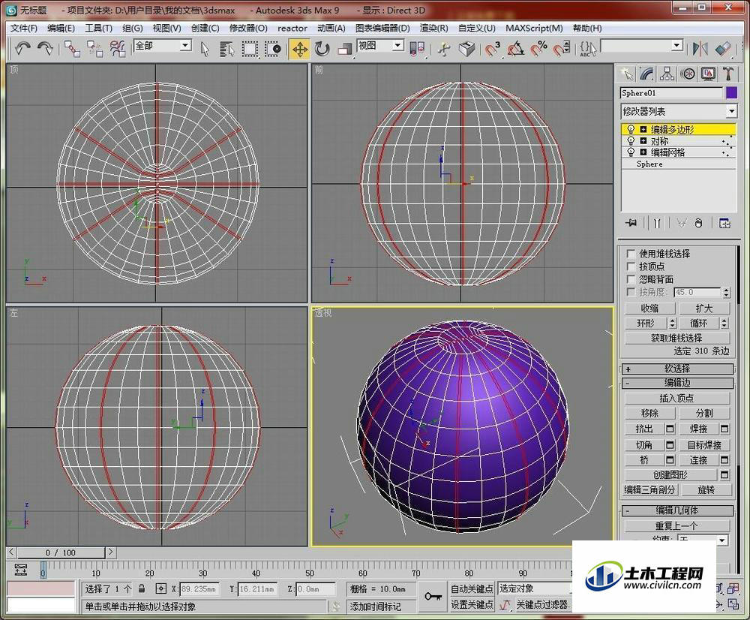Activate the Select and Scale tool
The width and height of the screenshot is (750, 620).
point(344,49)
